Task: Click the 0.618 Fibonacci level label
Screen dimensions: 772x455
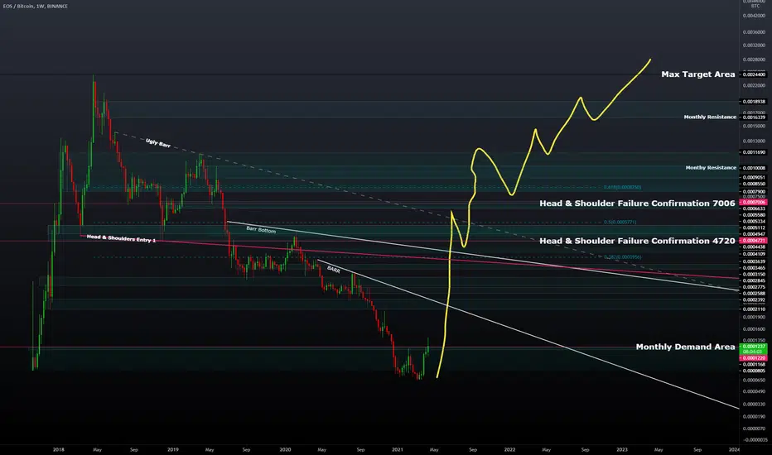Action: click(x=622, y=188)
